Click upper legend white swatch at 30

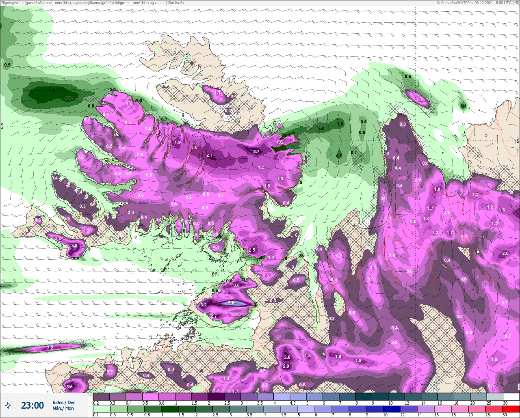(x=511, y=397)
